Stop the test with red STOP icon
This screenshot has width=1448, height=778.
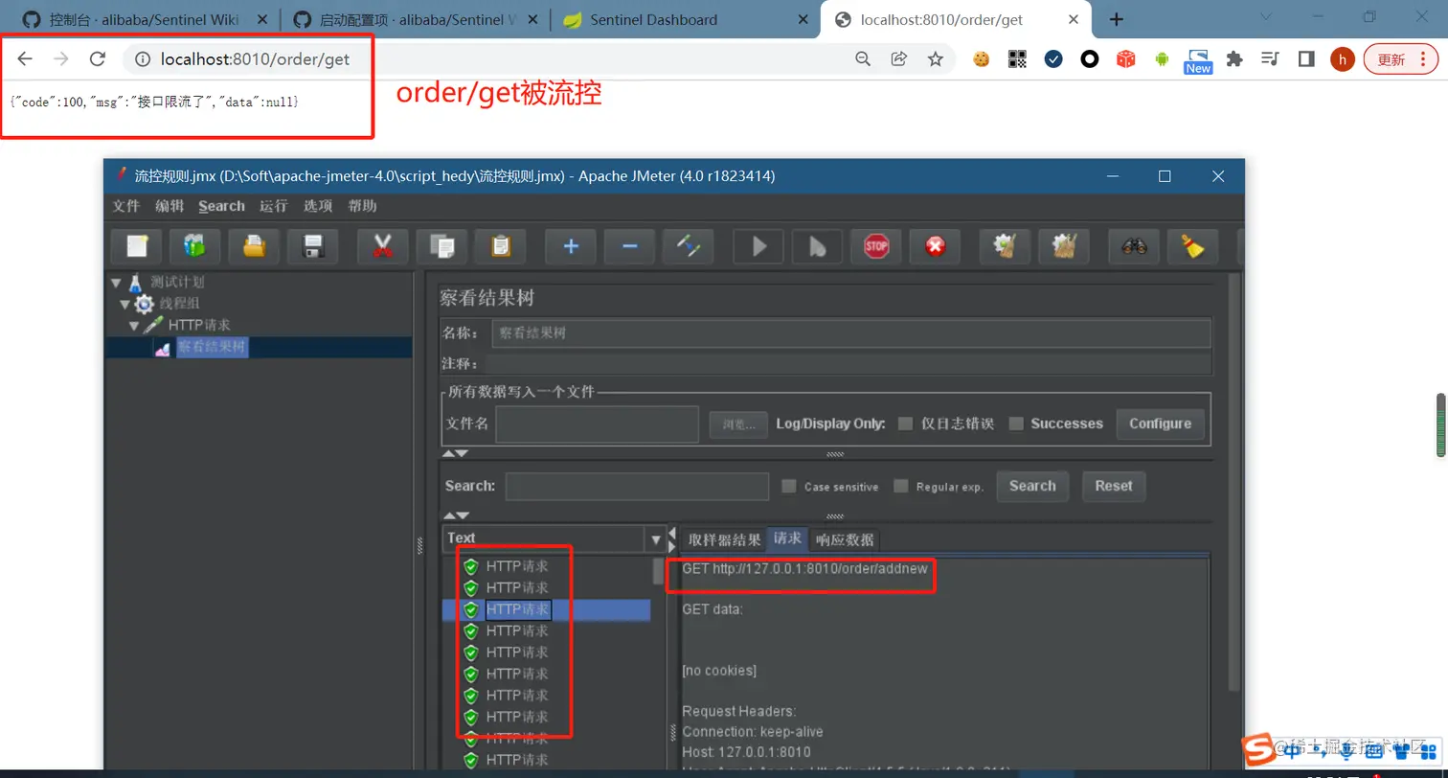(876, 246)
